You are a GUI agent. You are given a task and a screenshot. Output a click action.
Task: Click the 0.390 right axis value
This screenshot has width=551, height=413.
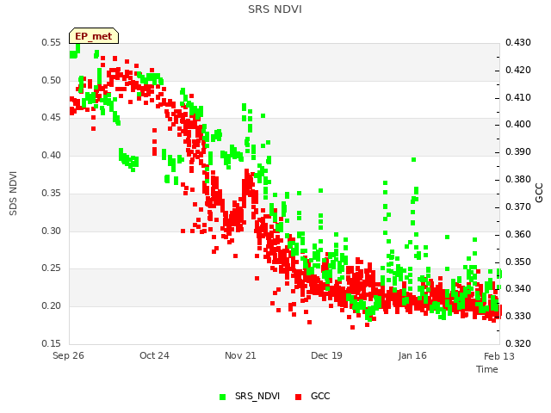tap(518, 151)
